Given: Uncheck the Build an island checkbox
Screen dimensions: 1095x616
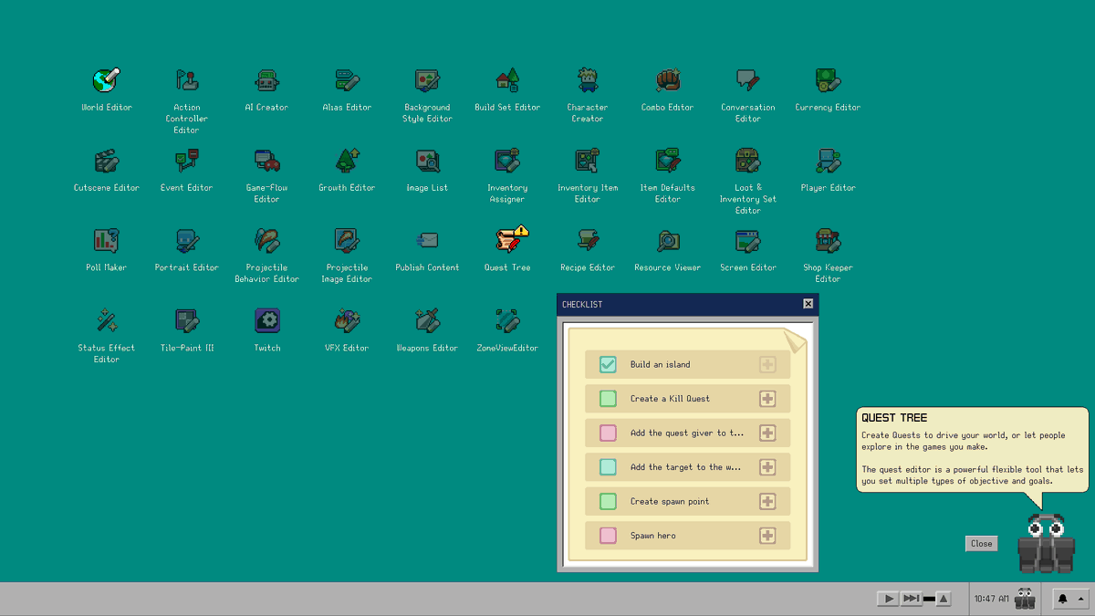Looking at the screenshot, I should point(608,364).
